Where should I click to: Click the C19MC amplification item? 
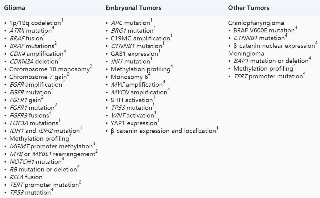click(140, 39)
